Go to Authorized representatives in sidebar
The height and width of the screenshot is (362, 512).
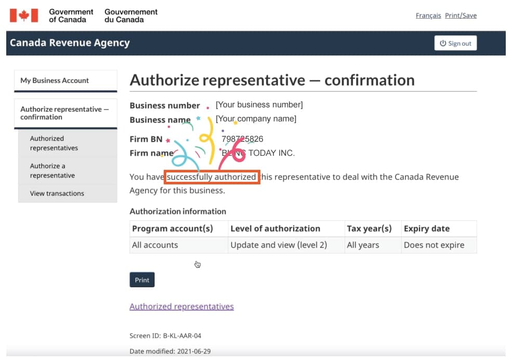point(68,143)
